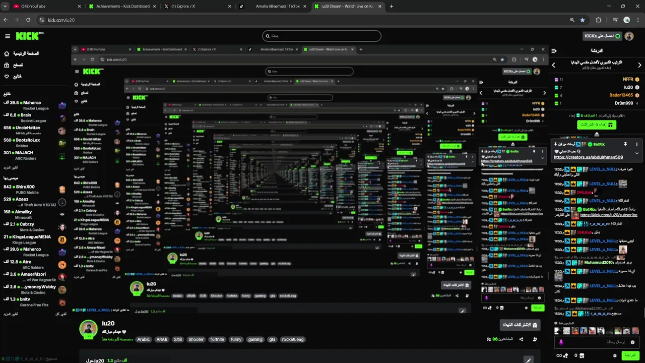Switch to Amelia TikTok browser tab

[x=274, y=6]
